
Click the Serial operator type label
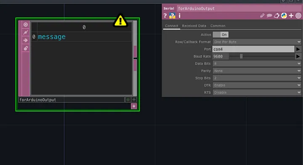coord(169,8)
